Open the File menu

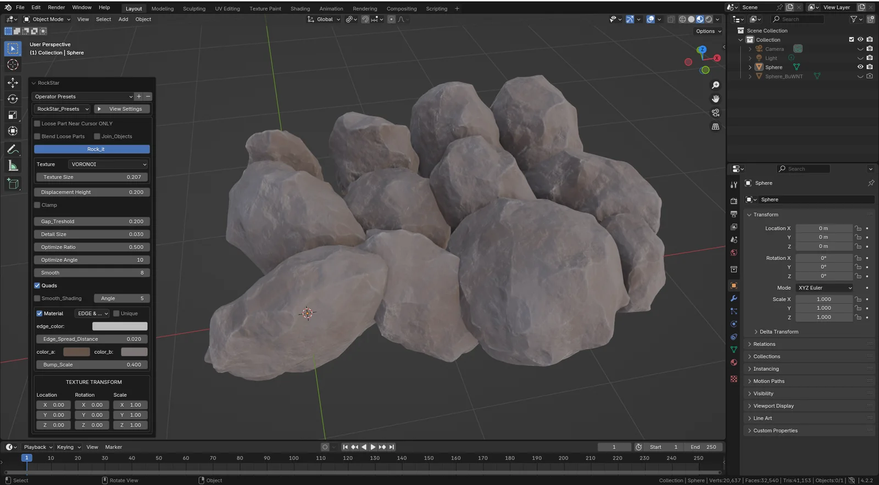20,8
